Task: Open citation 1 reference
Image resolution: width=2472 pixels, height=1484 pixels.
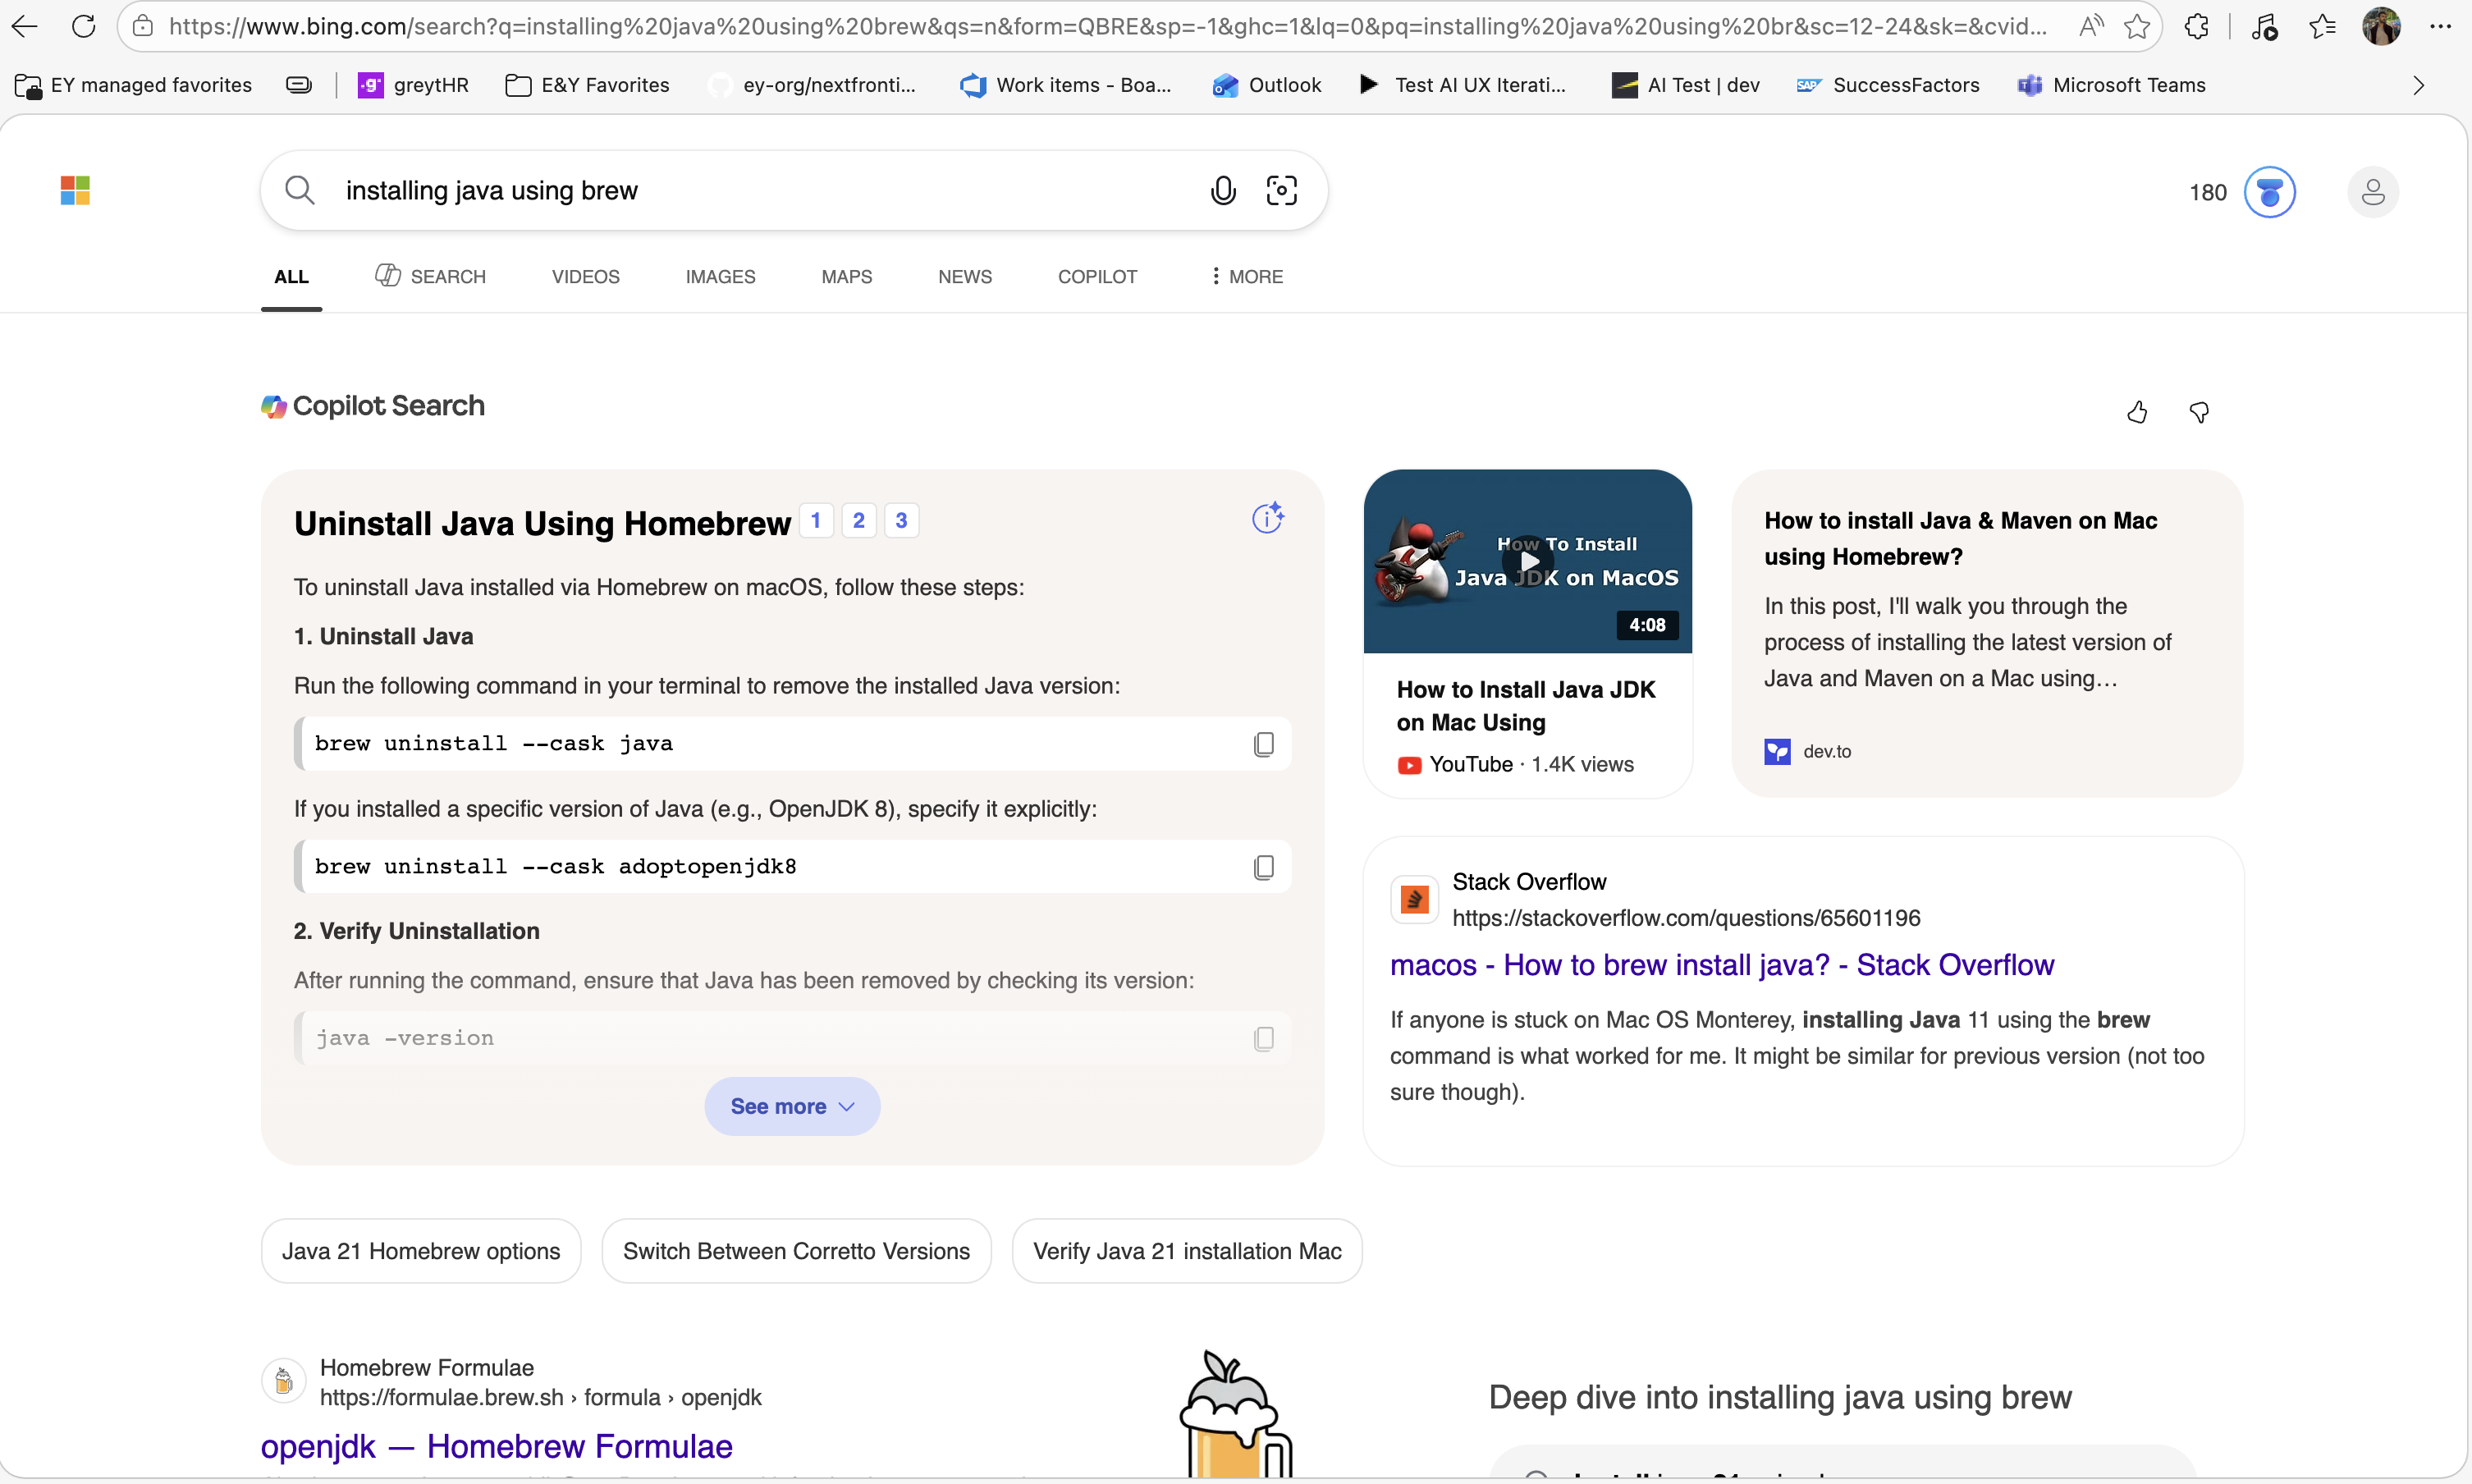Action: pos(816,520)
